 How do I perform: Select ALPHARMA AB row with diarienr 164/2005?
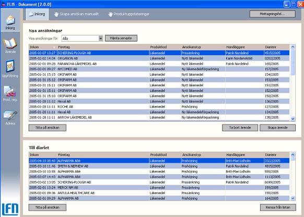(159, 198)
